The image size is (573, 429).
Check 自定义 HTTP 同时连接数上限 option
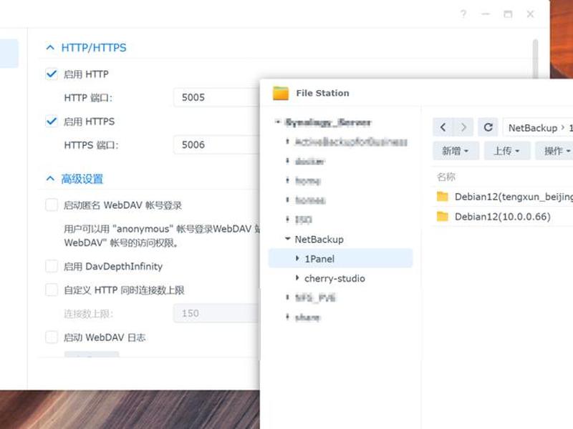coord(52,290)
